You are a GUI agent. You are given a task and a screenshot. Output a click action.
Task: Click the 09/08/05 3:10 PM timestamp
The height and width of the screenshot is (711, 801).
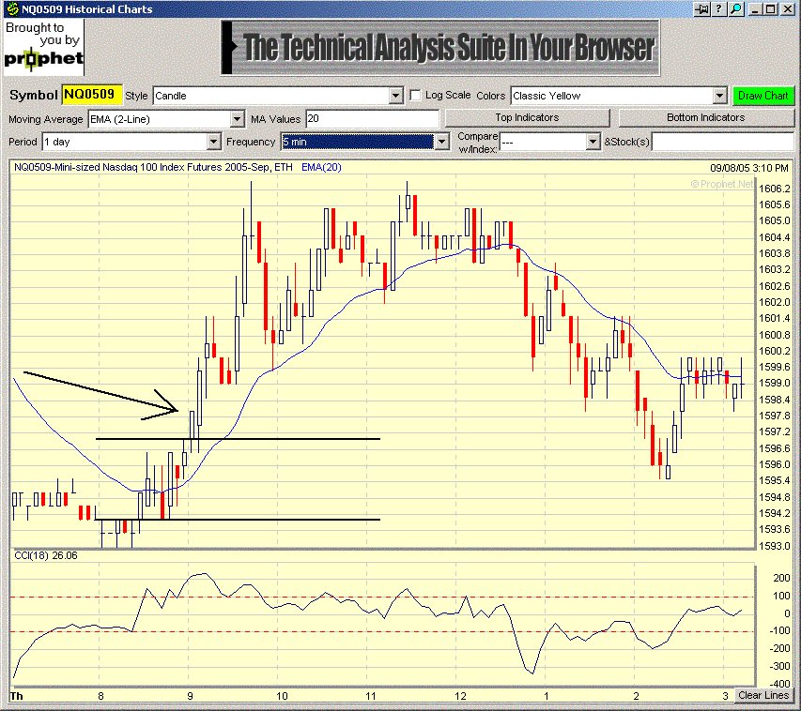pos(749,168)
